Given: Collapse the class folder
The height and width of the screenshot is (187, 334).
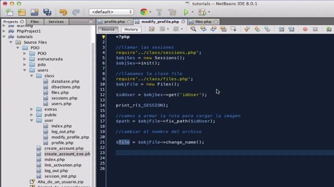Looking at the screenshot, I should 31,76.
